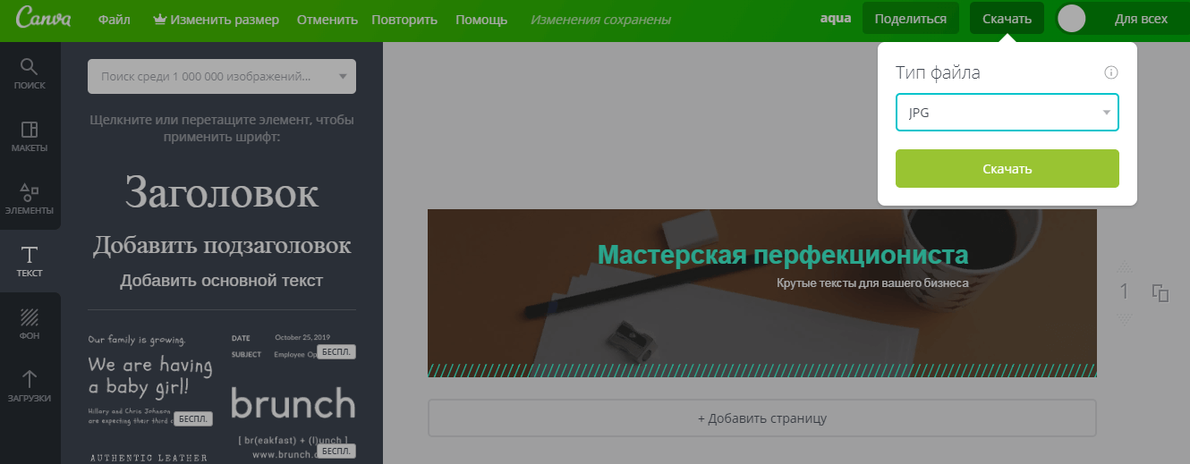Viewport: 1190px width, 464px height.
Task: Click the duplicate page icon
Action: click(1160, 293)
